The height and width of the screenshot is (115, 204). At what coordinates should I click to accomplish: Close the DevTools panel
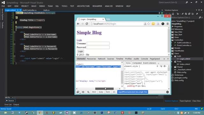coord(168,59)
